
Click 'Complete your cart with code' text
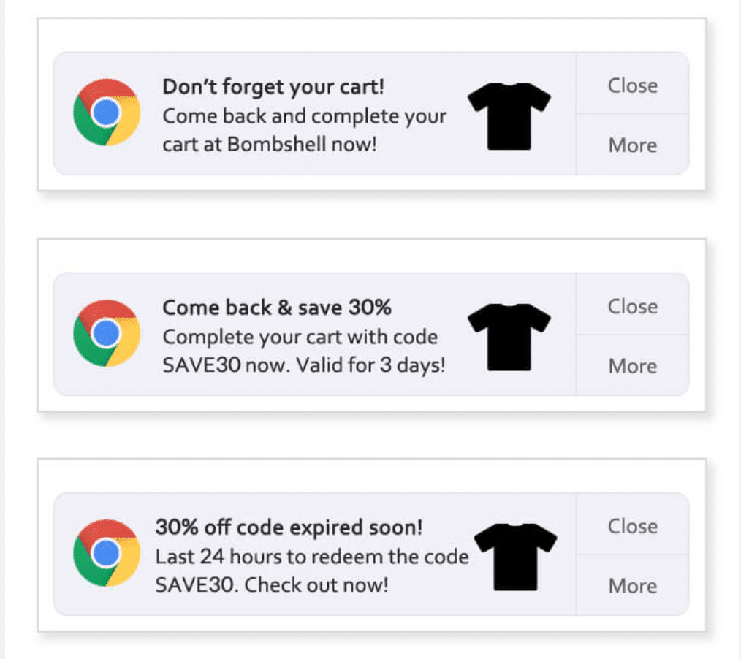tap(300, 337)
